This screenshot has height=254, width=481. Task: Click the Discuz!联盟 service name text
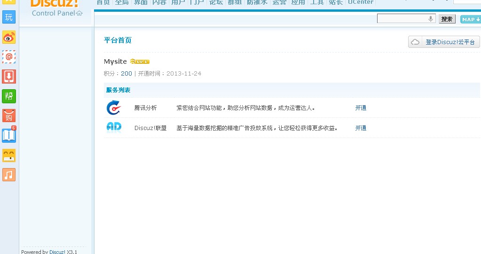click(x=150, y=128)
